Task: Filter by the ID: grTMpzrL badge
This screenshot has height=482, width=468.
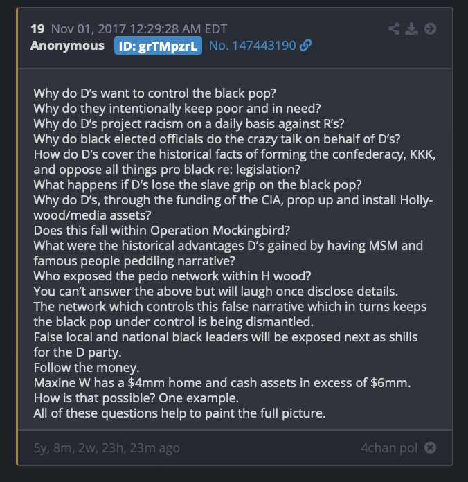Action: [158, 46]
